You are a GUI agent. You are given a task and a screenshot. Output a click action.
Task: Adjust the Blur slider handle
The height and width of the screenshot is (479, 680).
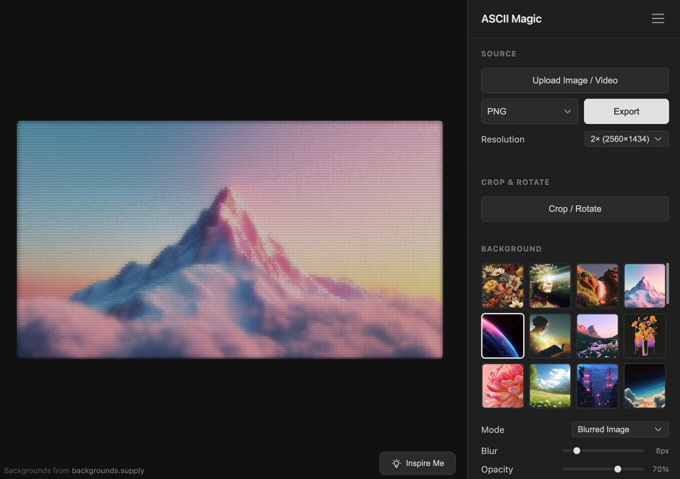coord(577,451)
